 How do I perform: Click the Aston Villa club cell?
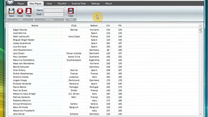pyautogui.click(x=74, y=57)
